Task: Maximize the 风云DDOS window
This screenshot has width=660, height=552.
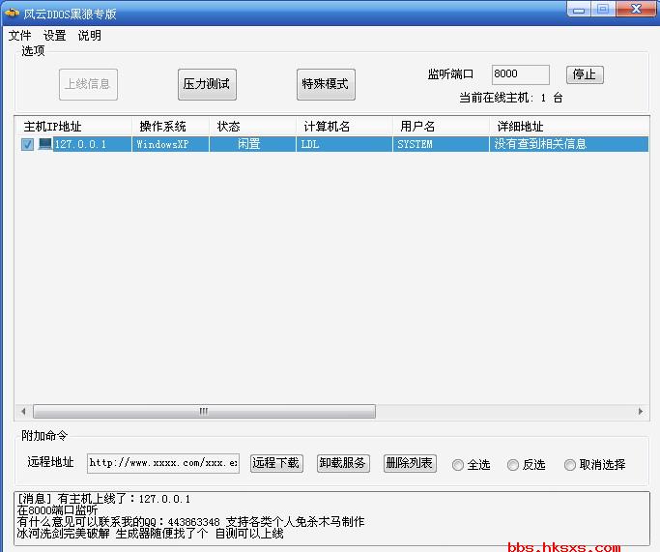Action: 603,9
